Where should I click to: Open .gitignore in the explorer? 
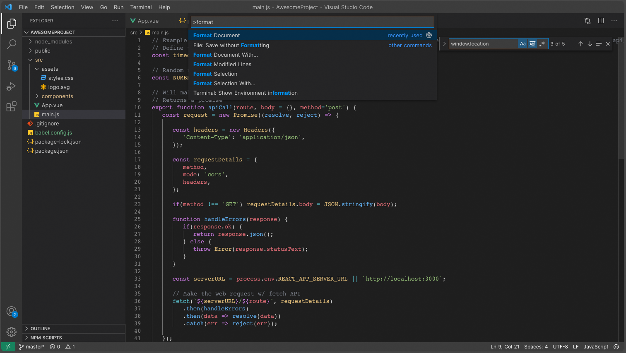74,123
